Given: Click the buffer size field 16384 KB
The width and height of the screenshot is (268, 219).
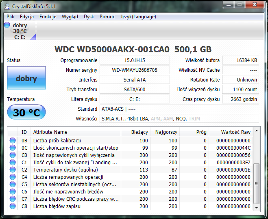Looking at the screenshot, I should tap(240, 60).
